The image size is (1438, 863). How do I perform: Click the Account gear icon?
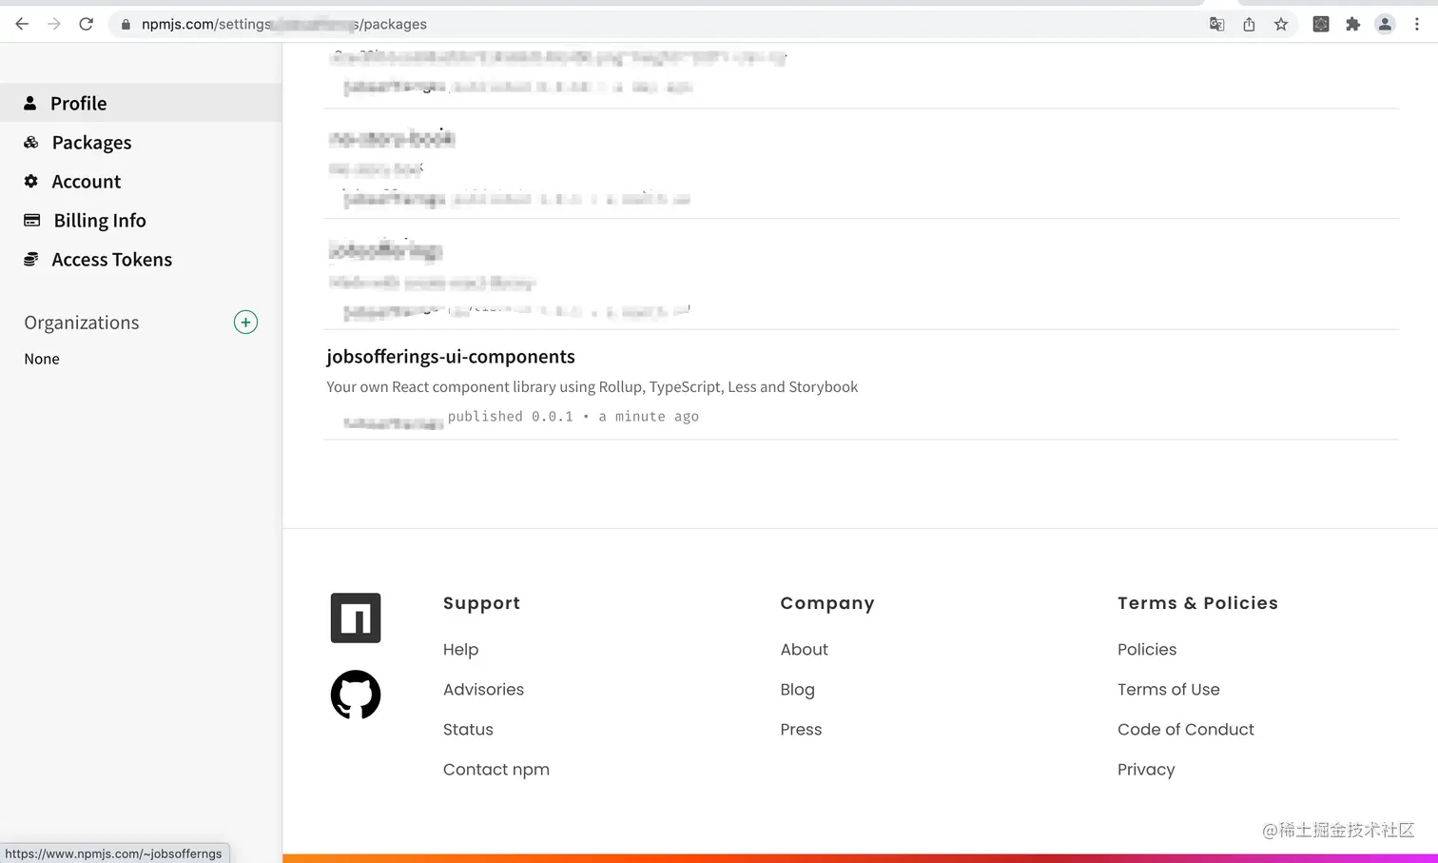[x=31, y=181]
